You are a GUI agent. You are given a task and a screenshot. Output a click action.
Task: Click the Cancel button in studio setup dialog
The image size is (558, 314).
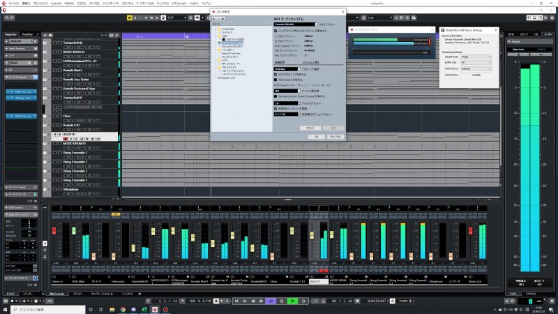(335, 137)
